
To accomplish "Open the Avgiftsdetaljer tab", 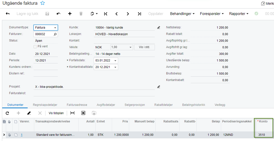I will pyautogui.click(x=106, y=105).
